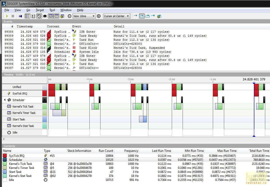Click the blue Start Task timeline color swatch
The image size is (270, 187).
point(45,119)
